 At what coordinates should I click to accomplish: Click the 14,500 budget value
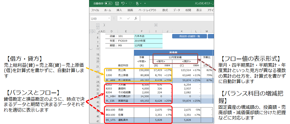[x=145, y=97]
